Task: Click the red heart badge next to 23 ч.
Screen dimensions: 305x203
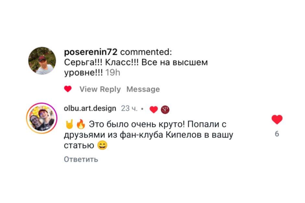Action: click(153, 109)
